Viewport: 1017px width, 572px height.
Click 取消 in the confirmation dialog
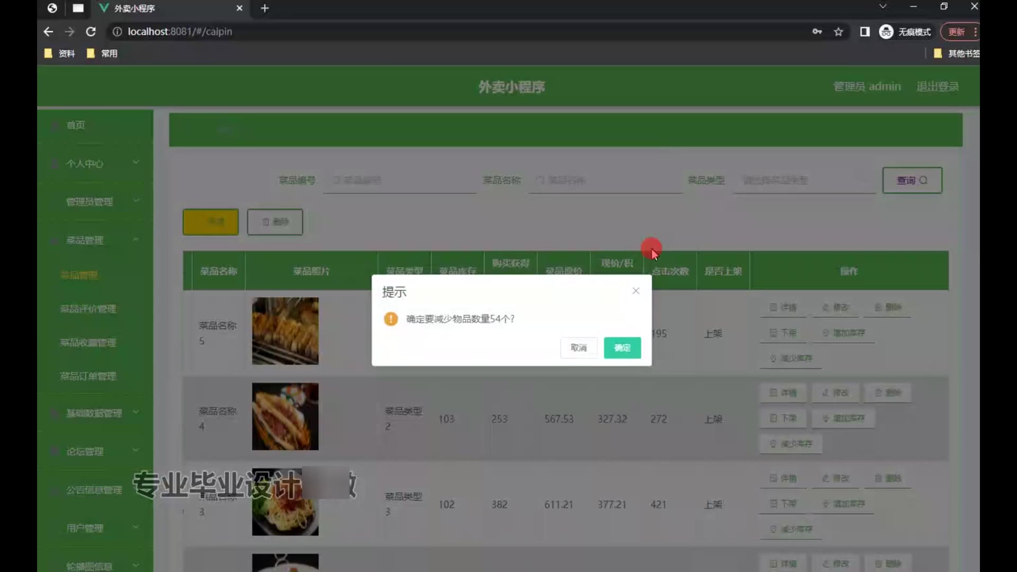[x=578, y=347]
